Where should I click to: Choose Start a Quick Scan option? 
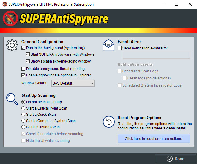click(23, 114)
